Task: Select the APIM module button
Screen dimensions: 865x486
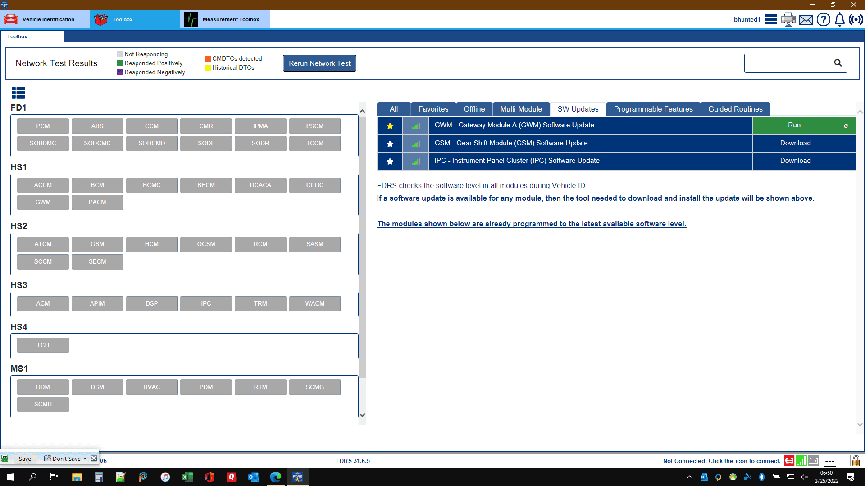Action: [97, 304]
